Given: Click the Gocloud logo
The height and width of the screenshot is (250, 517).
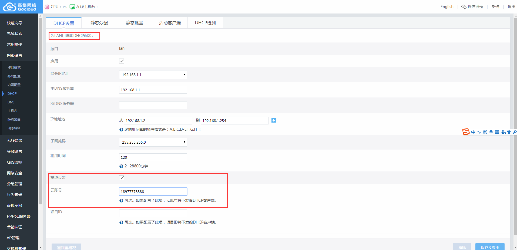Looking at the screenshot, I should click(19, 7).
